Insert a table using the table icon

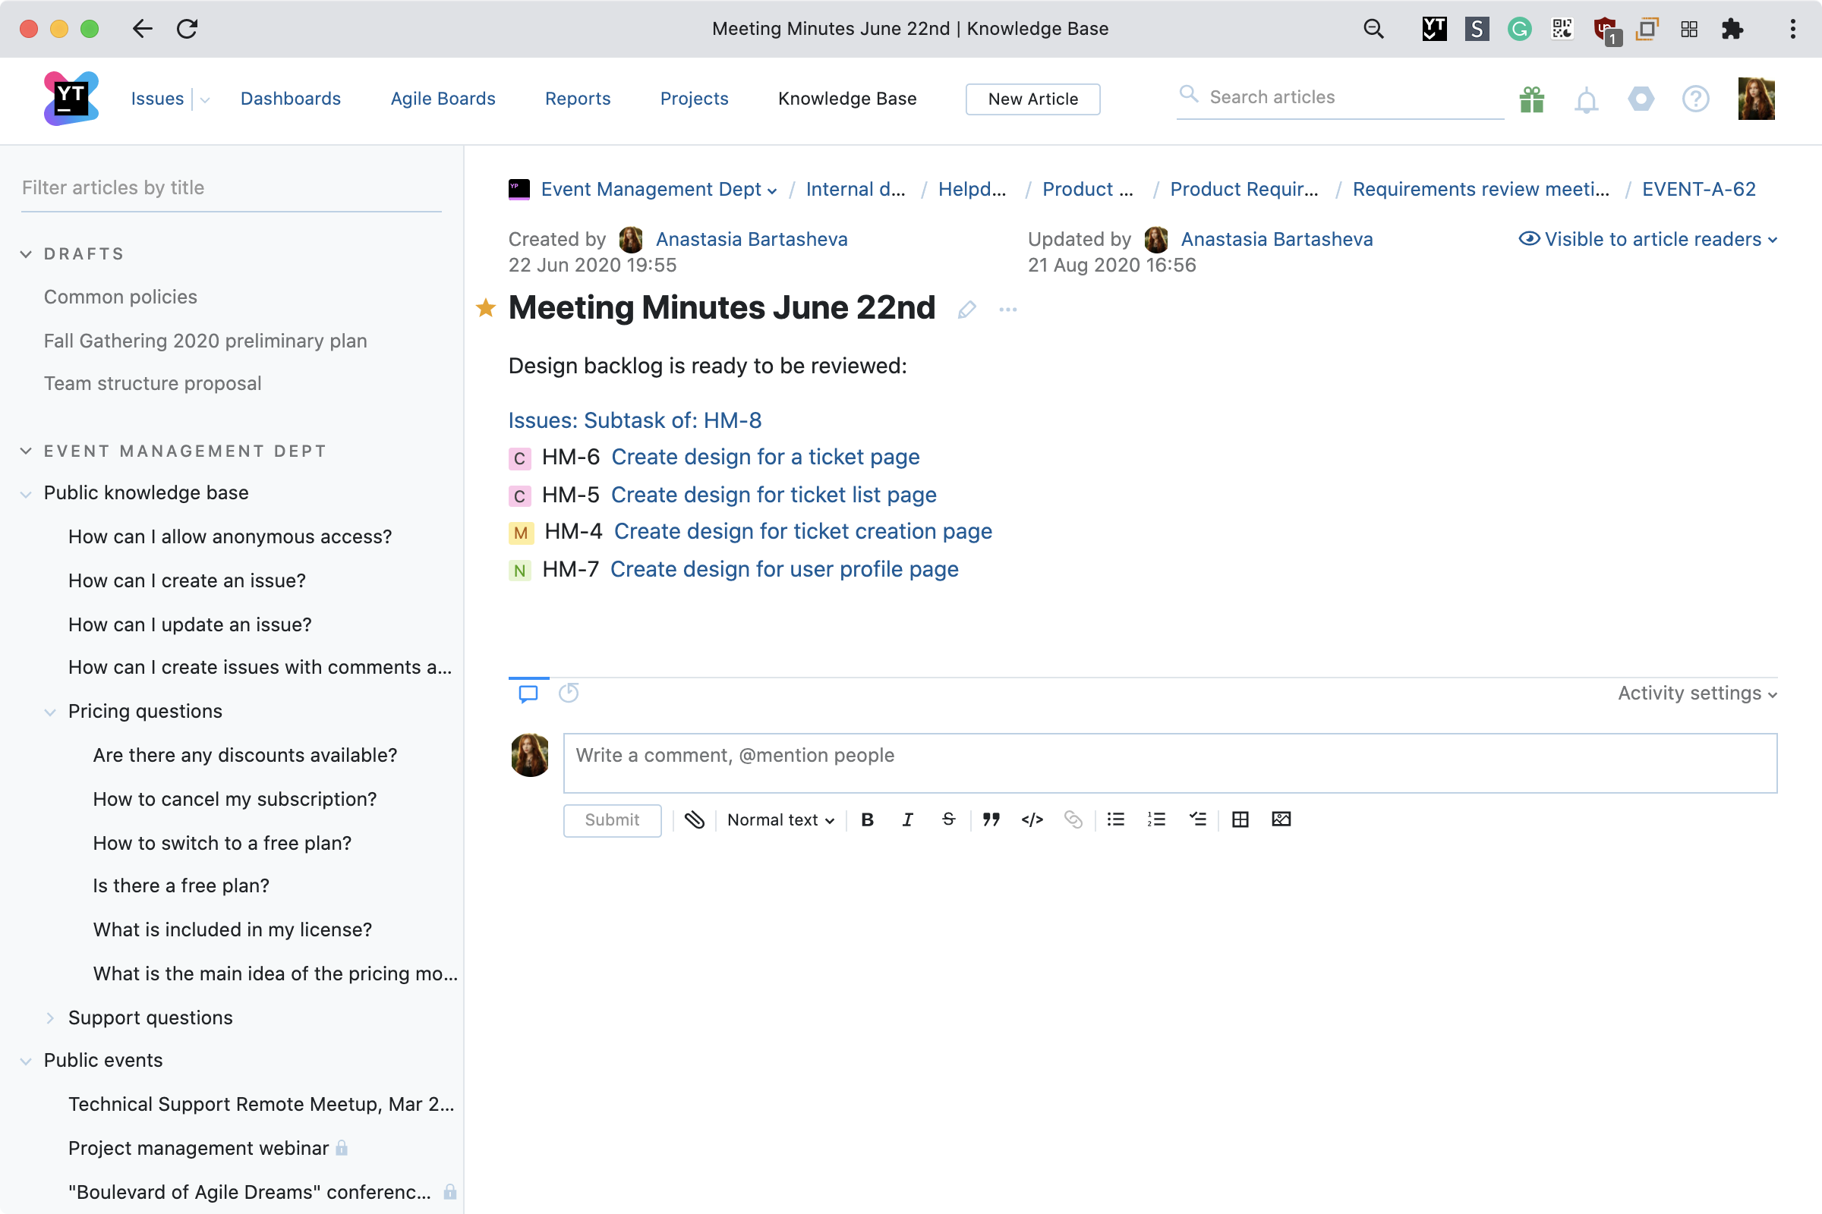pyautogui.click(x=1240, y=819)
